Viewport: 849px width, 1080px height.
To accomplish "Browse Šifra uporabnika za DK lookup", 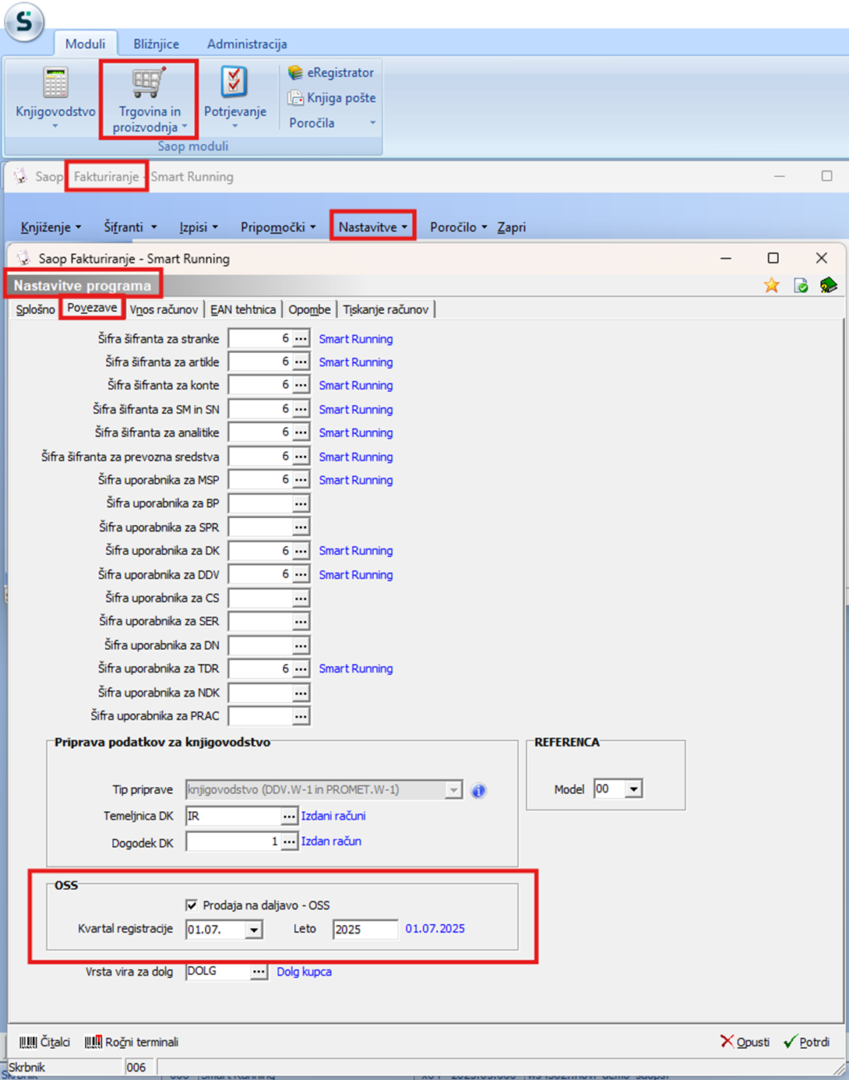I will click(301, 551).
